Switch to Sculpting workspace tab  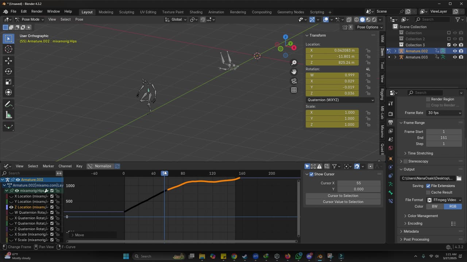[x=127, y=12]
